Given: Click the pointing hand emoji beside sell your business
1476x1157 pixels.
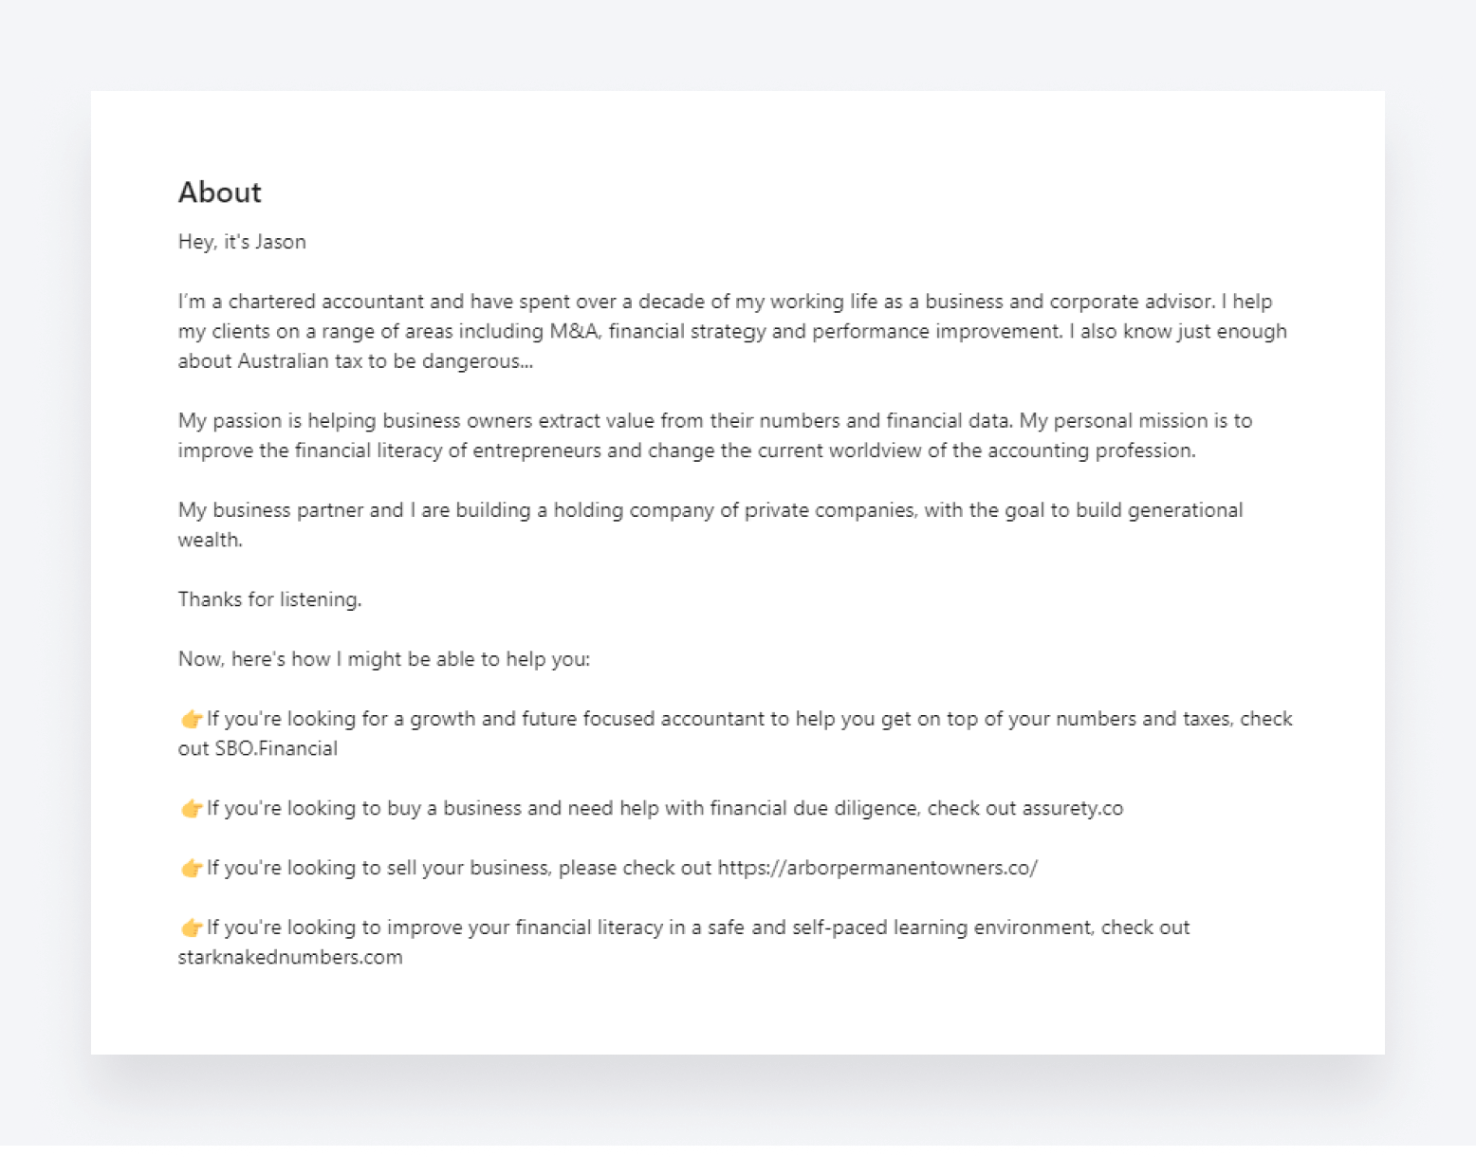Looking at the screenshot, I should 192,869.
